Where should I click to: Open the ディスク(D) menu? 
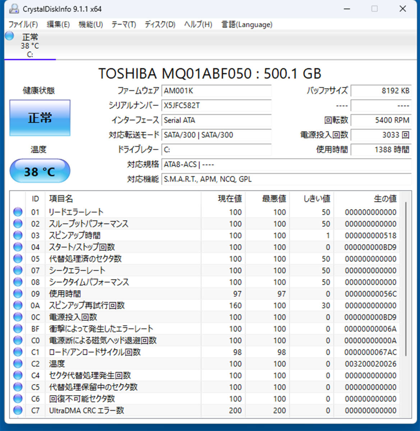tap(160, 24)
